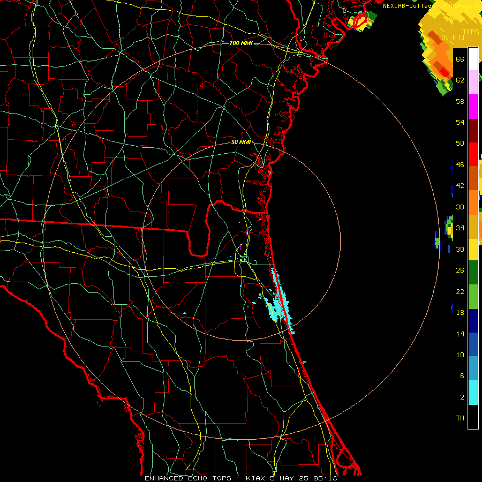Click legend value "30"

(x=460, y=249)
